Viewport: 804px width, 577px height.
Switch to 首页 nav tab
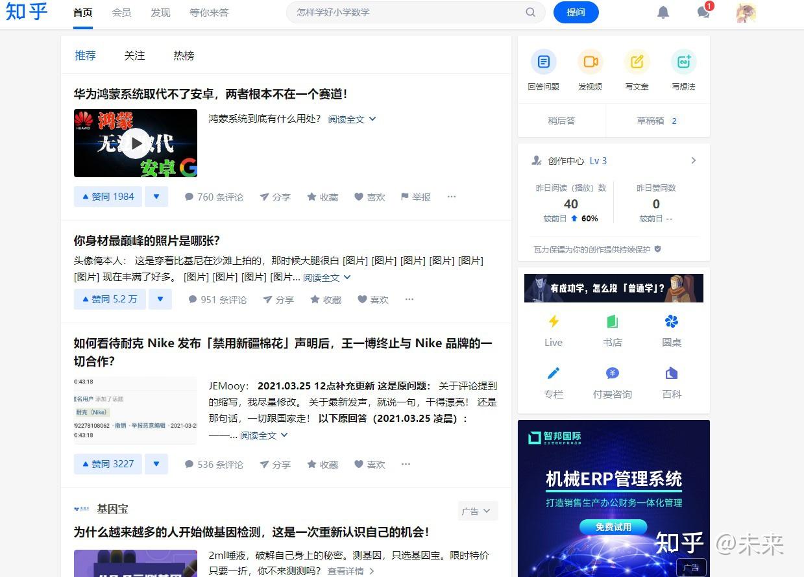(83, 12)
